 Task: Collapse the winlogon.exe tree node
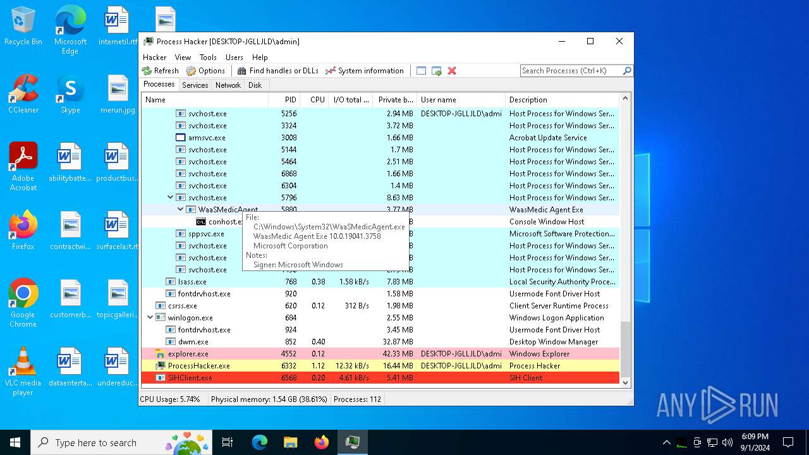[x=150, y=318]
